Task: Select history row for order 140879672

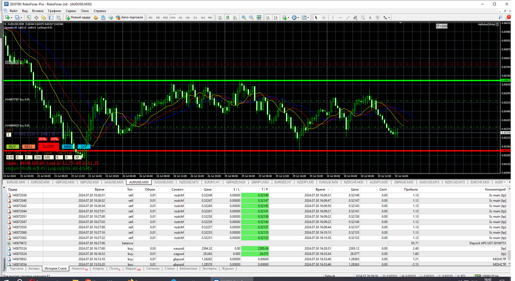Action: point(257,243)
